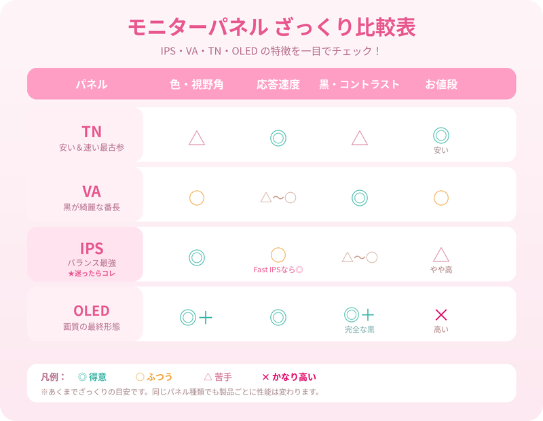Click the IPS color/viewing-angle double-circle
The width and height of the screenshot is (543, 421).
click(197, 257)
